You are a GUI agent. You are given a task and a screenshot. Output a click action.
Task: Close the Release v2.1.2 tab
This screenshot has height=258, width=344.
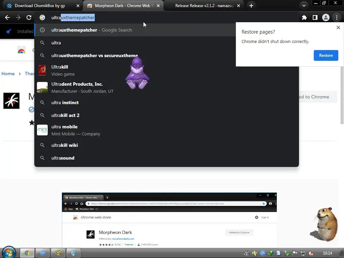[x=239, y=6]
